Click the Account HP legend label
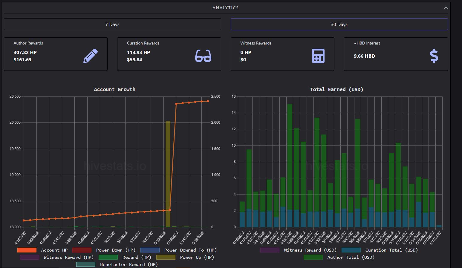Viewport: 462px width, 268px height. (x=54, y=250)
